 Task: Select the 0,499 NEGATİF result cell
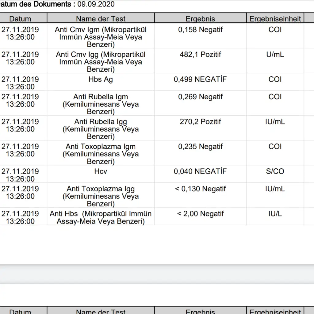[200, 79]
